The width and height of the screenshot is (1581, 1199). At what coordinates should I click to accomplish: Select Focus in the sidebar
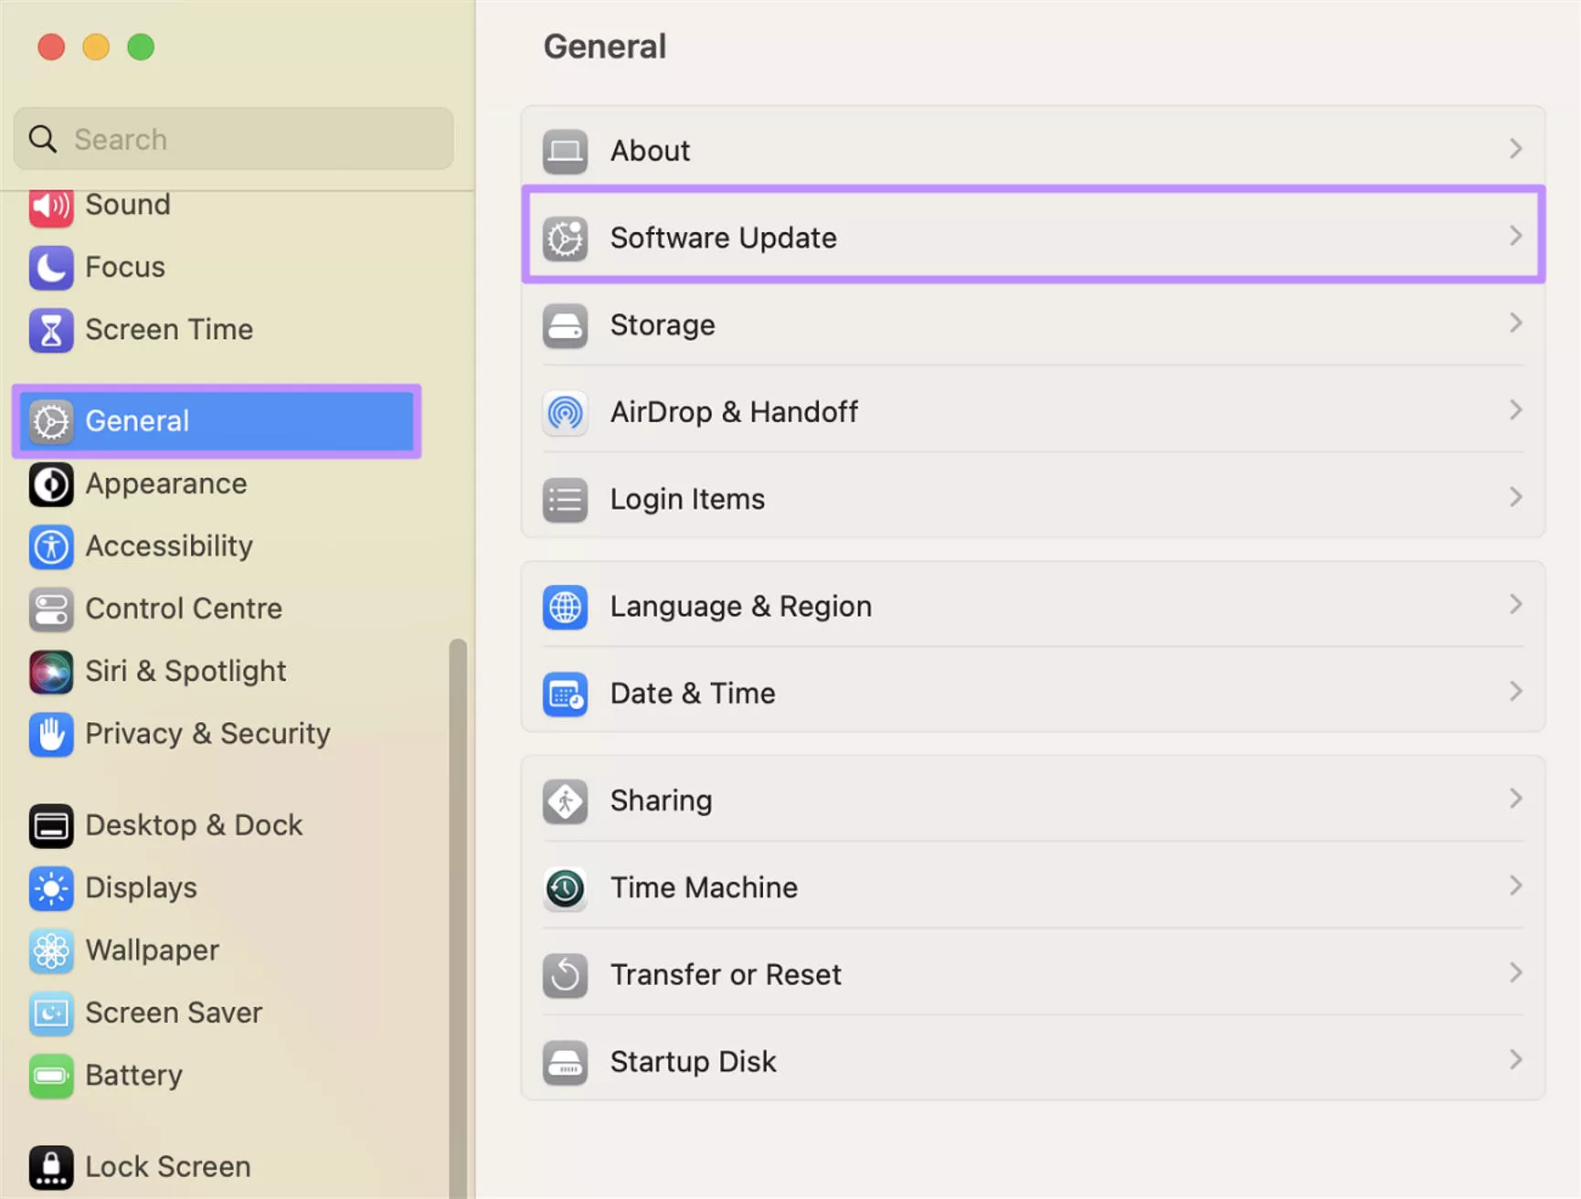(125, 268)
